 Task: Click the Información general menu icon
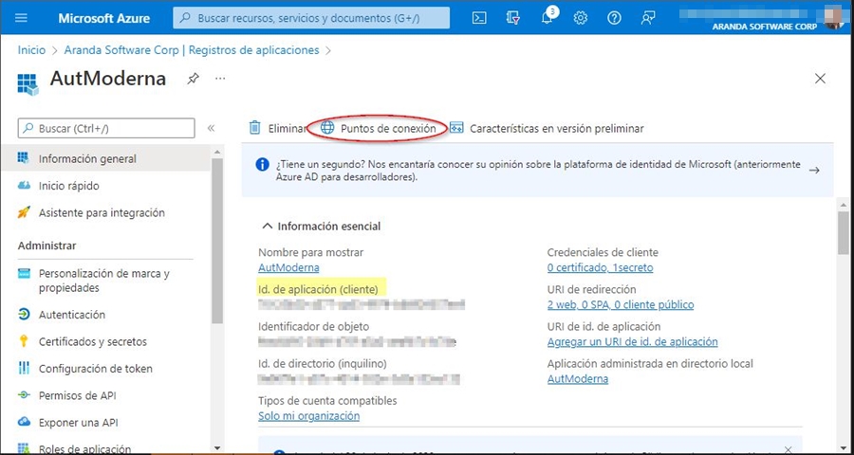(24, 158)
